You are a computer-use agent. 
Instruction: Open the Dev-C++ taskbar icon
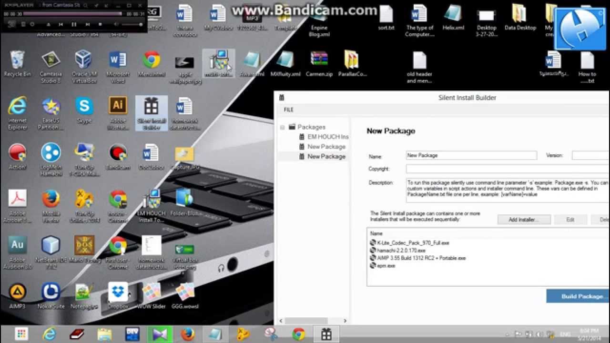pos(132,334)
